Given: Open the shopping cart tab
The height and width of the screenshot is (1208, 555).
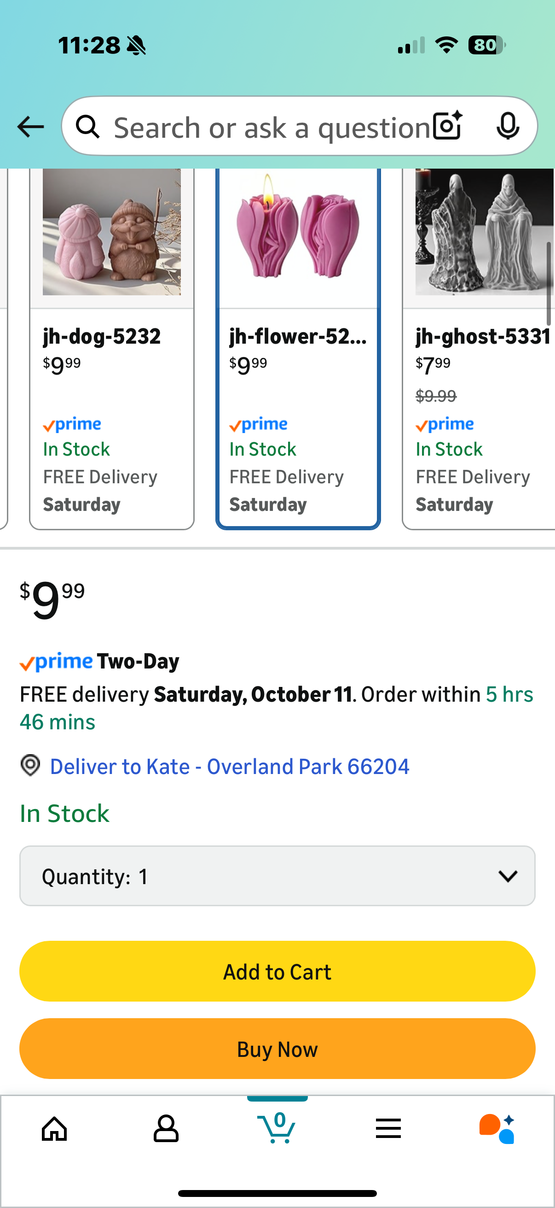Looking at the screenshot, I should click(277, 1127).
